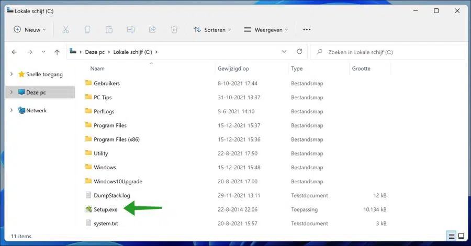Select the PerfLogs folder name
Image resolution: width=471 pixels, height=246 pixels.
click(104, 111)
